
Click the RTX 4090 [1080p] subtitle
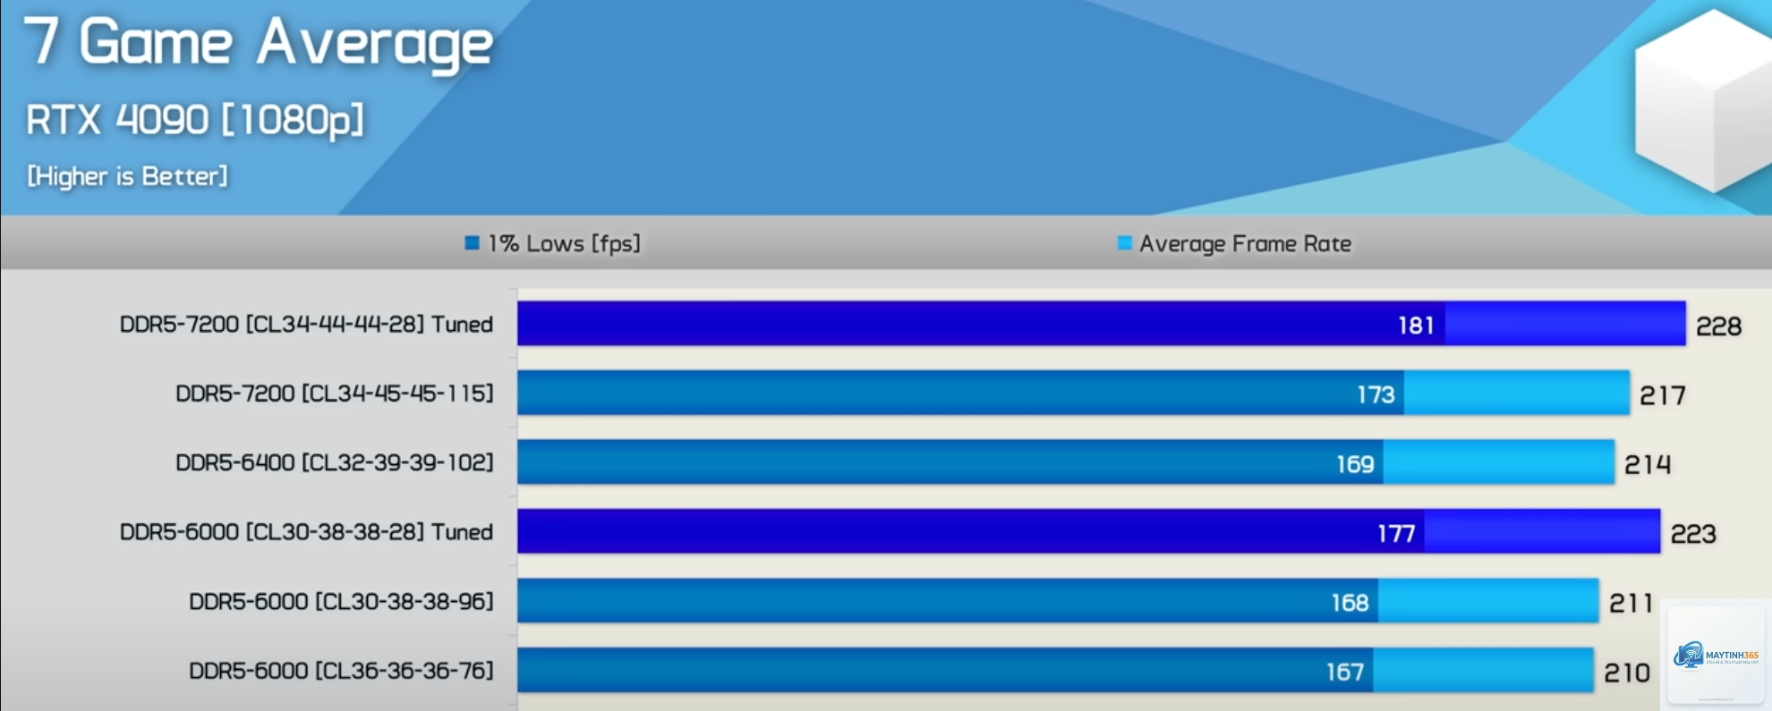tap(195, 120)
